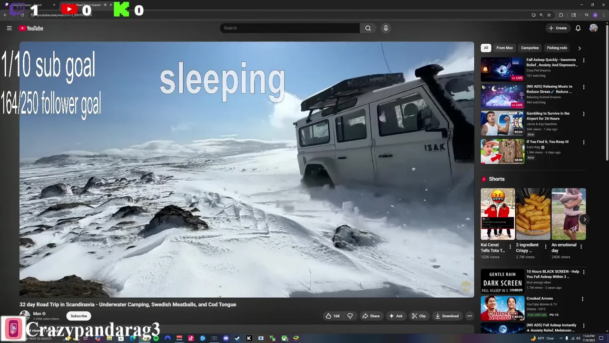Click the Cozy Pet Dreams channel name
This screenshot has width=609, height=343.
point(539,71)
